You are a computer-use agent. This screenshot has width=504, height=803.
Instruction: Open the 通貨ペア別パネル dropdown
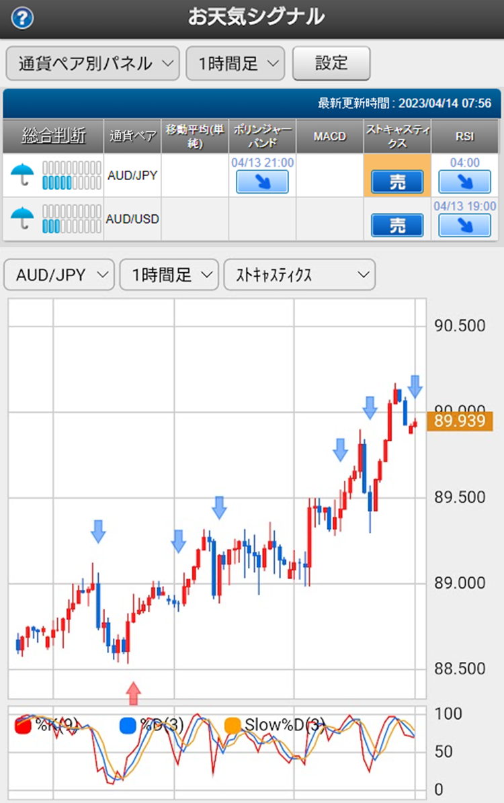[93, 64]
